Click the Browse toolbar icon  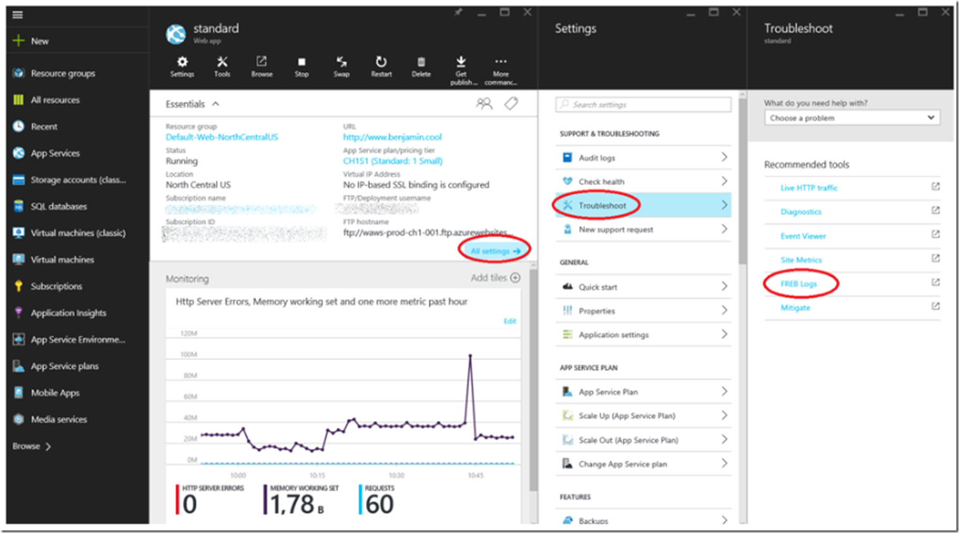[x=262, y=61]
